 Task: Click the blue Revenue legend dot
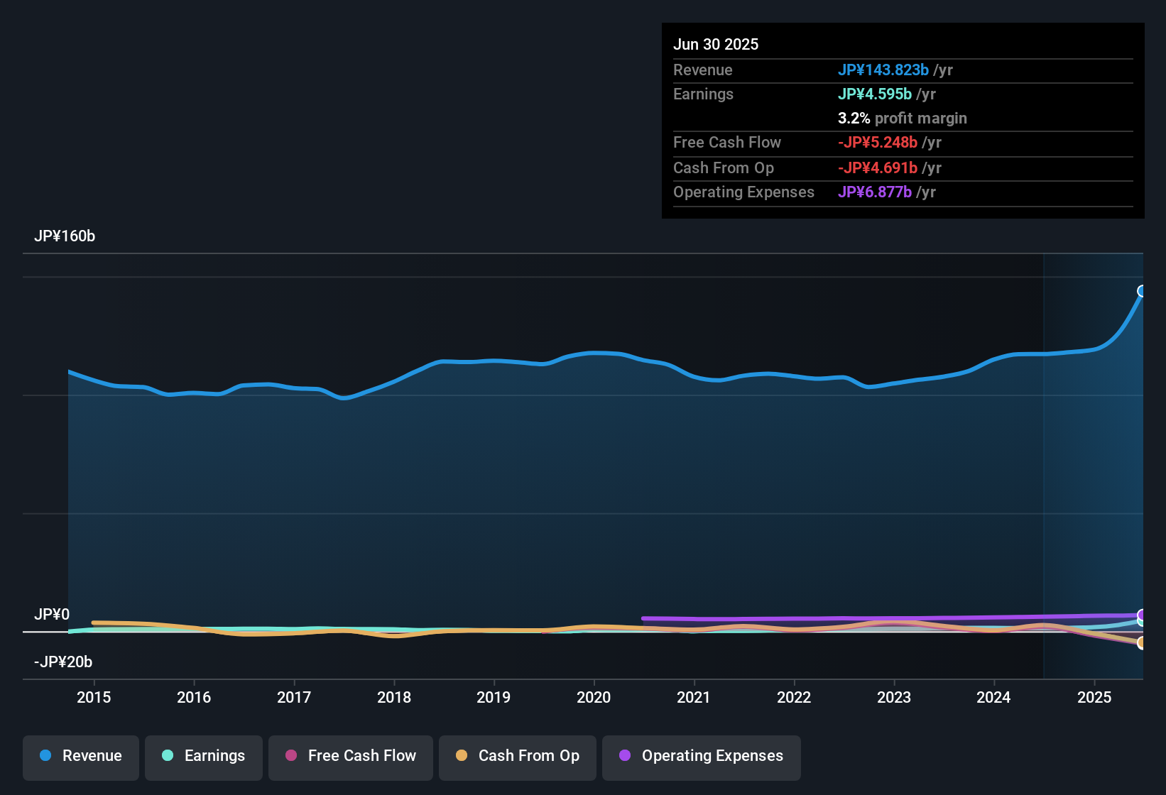click(45, 756)
